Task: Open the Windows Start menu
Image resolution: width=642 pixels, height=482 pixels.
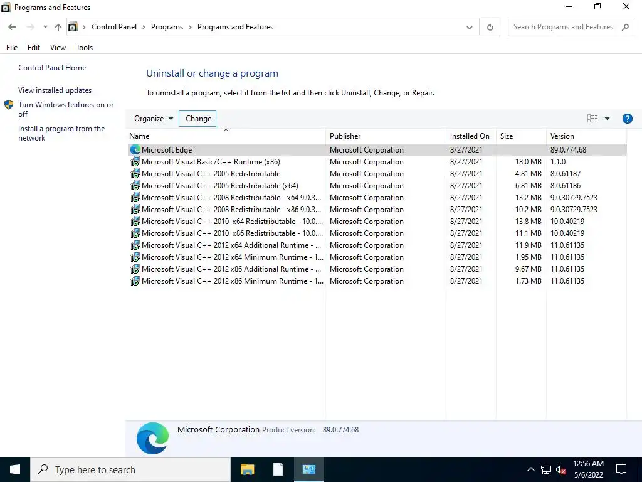Action: [15, 469]
